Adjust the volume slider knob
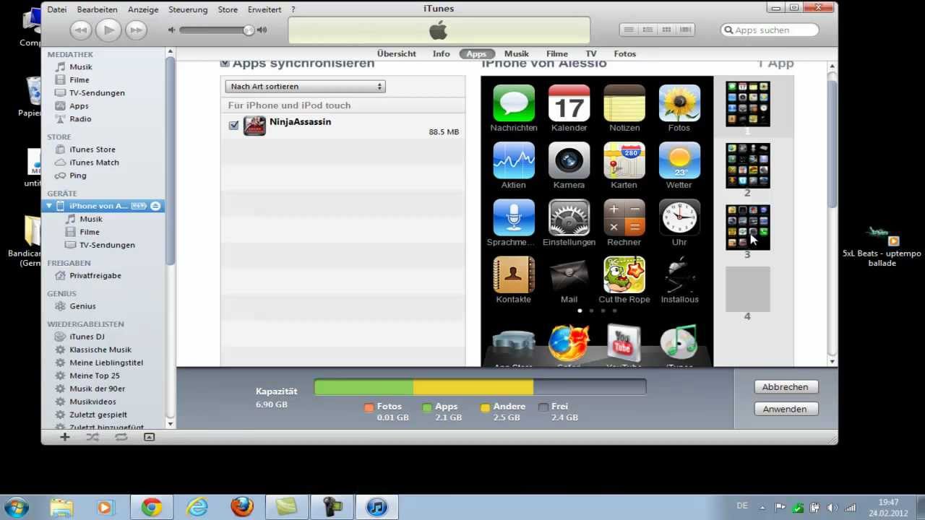Screen dimensions: 925x520 pyautogui.click(x=249, y=30)
